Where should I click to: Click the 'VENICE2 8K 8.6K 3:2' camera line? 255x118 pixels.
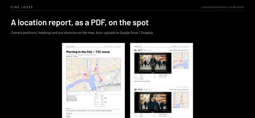point(71,96)
